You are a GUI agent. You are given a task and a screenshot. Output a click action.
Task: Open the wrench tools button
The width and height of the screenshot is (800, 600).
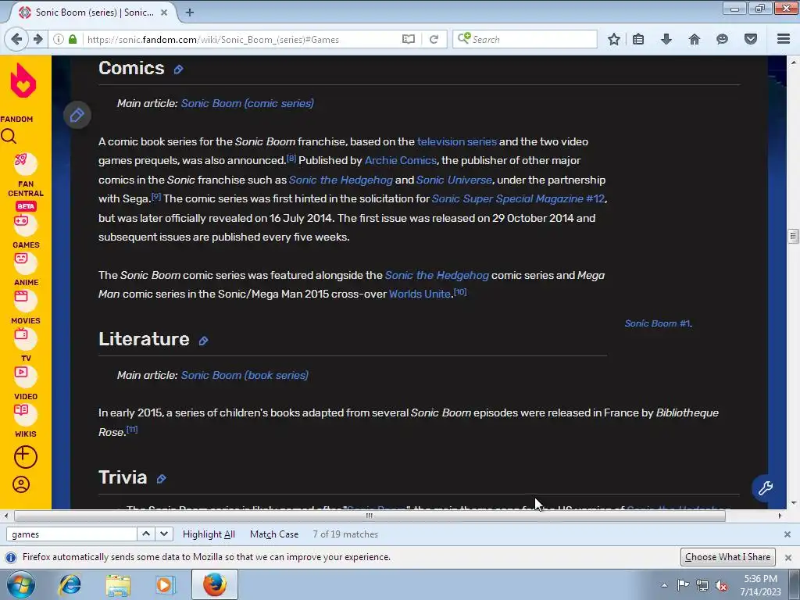pos(766,488)
